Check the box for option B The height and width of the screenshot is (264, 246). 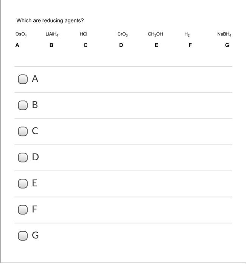(23, 105)
